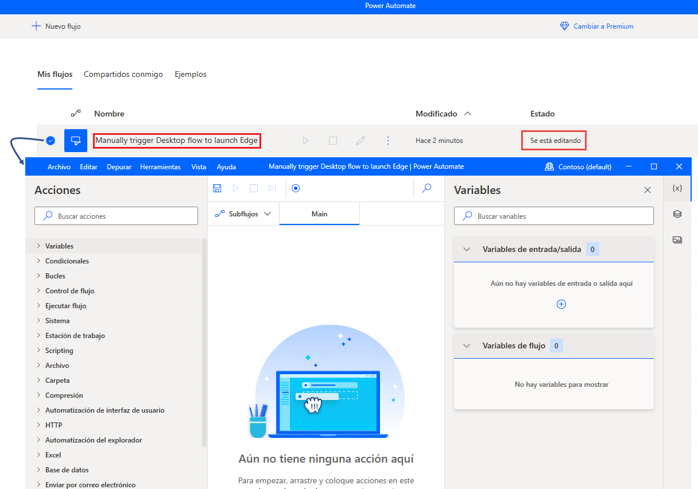Close the Variables panel with X

[x=647, y=190]
